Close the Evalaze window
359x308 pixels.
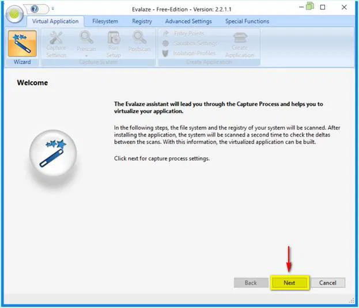[x=344, y=7]
